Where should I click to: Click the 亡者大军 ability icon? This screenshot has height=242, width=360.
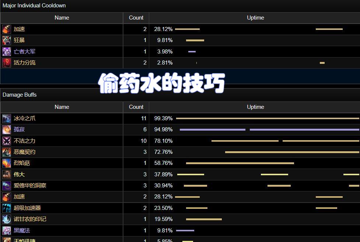point(7,52)
